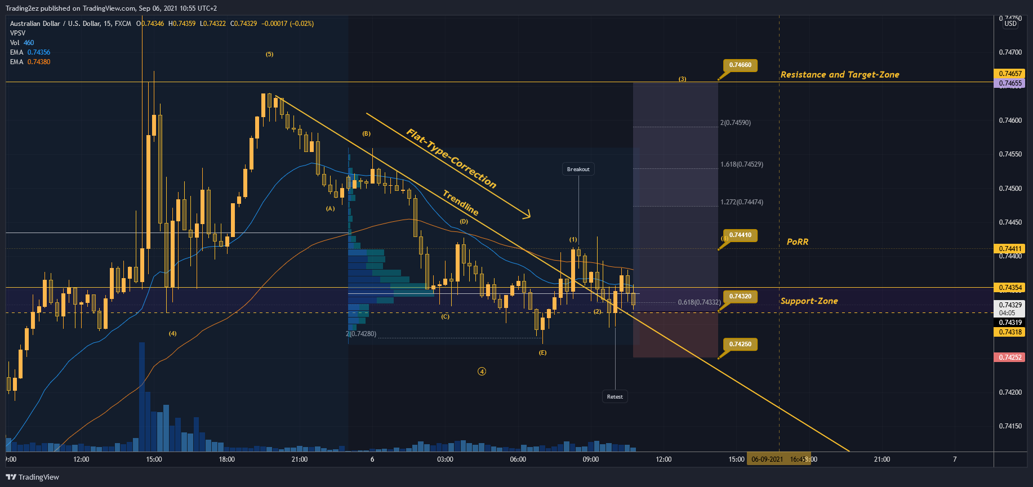The width and height of the screenshot is (1033, 487).
Task: Select the 0.74660 price callout label
Action: coord(740,65)
